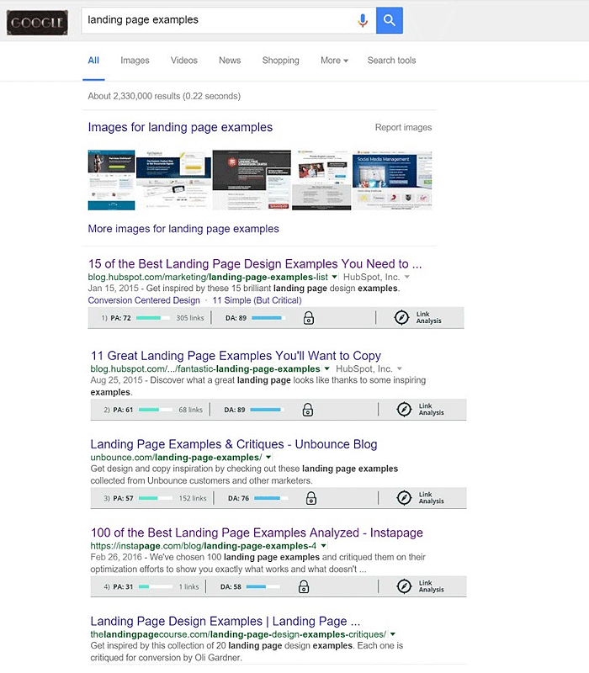Open 'Images for landing page examples' link

point(180,128)
